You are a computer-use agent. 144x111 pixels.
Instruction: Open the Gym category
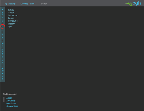[10, 27]
